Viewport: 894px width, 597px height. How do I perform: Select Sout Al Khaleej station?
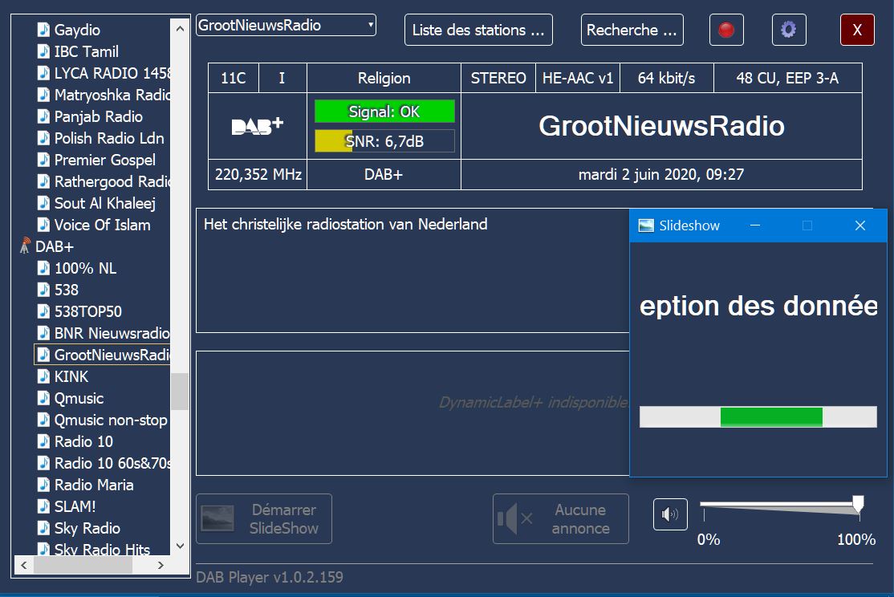[x=104, y=203]
